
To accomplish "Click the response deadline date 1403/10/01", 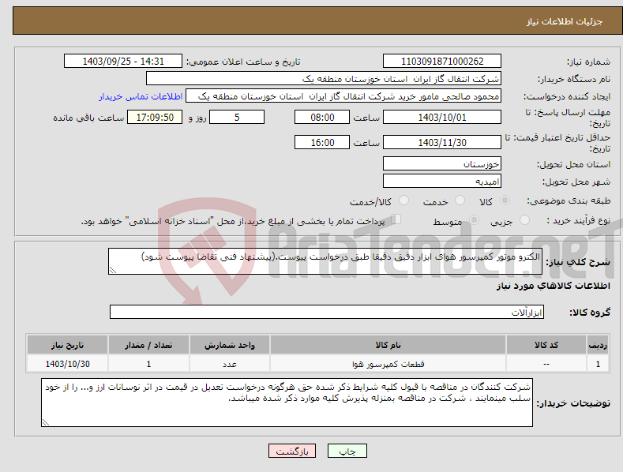I will coord(442,117).
